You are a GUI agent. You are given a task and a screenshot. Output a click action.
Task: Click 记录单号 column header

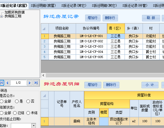[62, 104]
